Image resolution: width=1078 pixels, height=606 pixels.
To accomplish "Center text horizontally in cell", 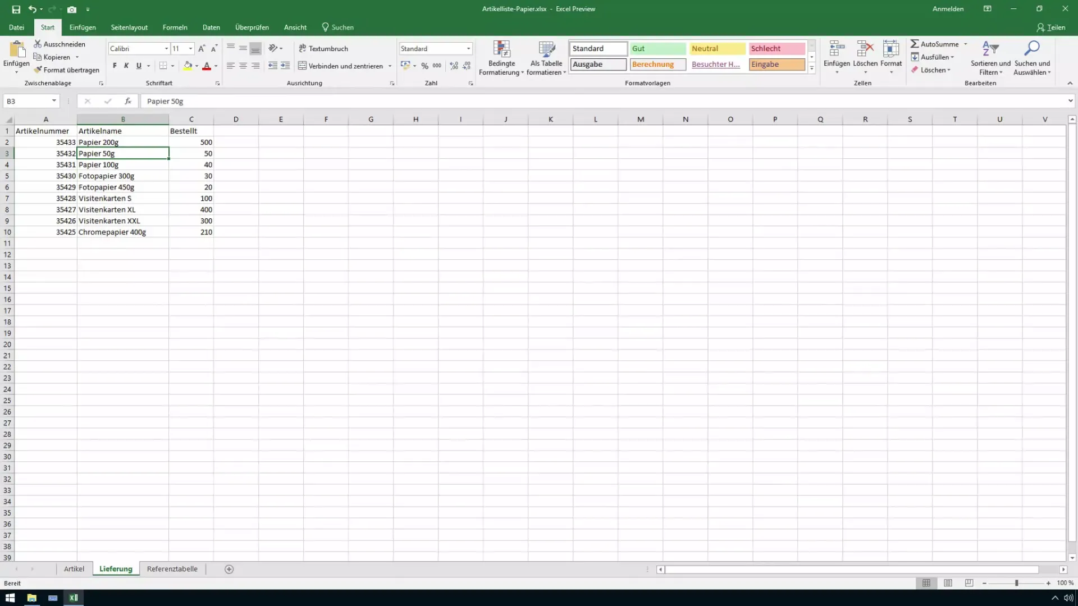I will click(243, 66).
